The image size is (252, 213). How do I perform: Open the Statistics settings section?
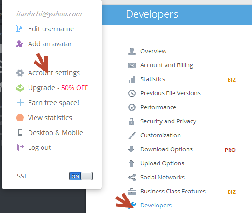point(152,79)
